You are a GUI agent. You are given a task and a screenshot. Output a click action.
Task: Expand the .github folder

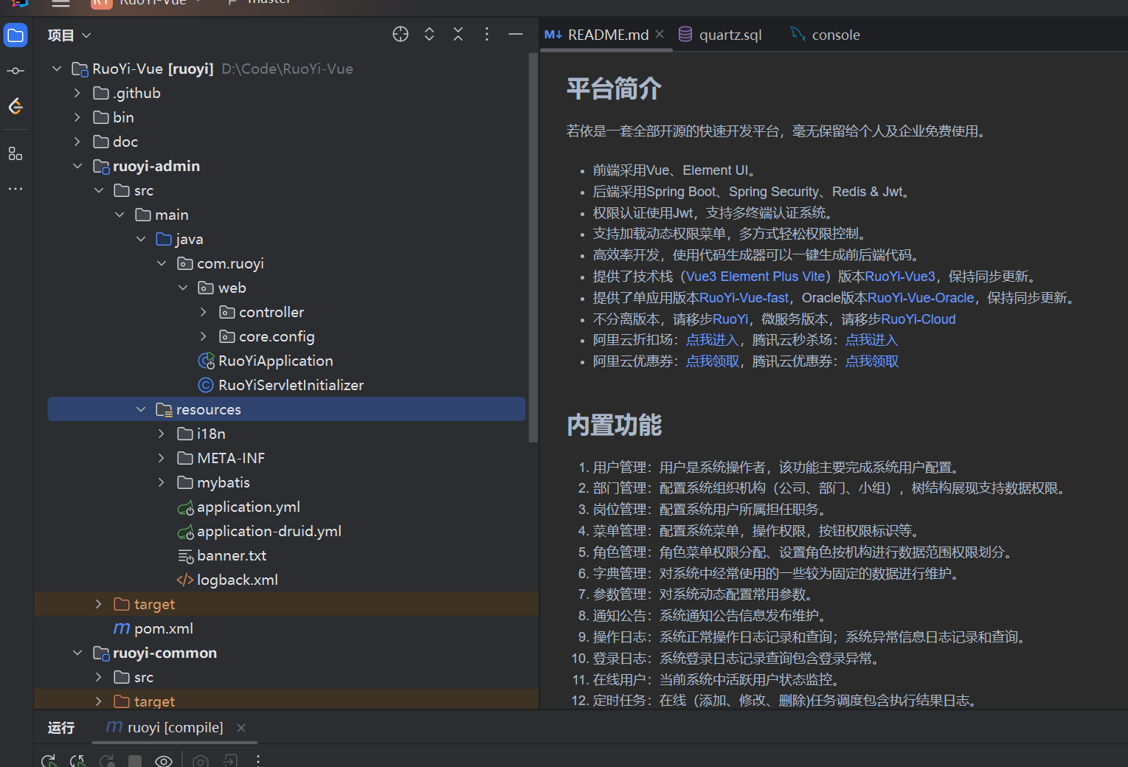(77, 93)
